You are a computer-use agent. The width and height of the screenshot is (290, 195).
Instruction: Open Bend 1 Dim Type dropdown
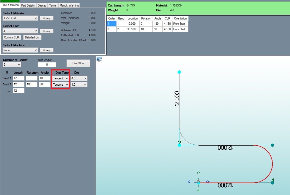click(x=60, y=78)
